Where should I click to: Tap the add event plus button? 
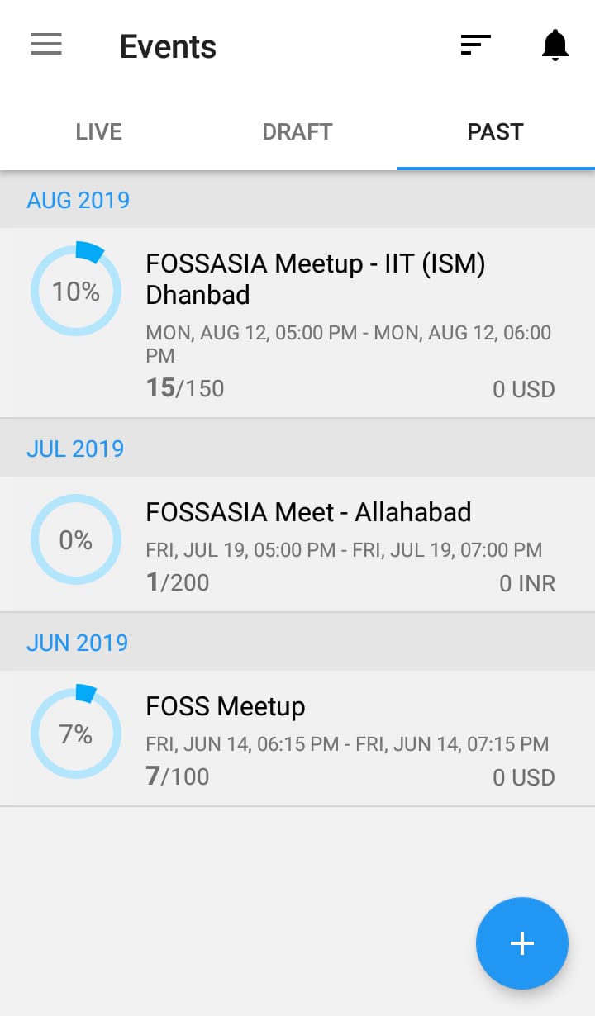pos(521,942)
